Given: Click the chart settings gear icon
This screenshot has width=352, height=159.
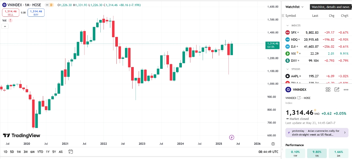Looking at the screenshot, I should pyautogui.click(x=273, y=144).
